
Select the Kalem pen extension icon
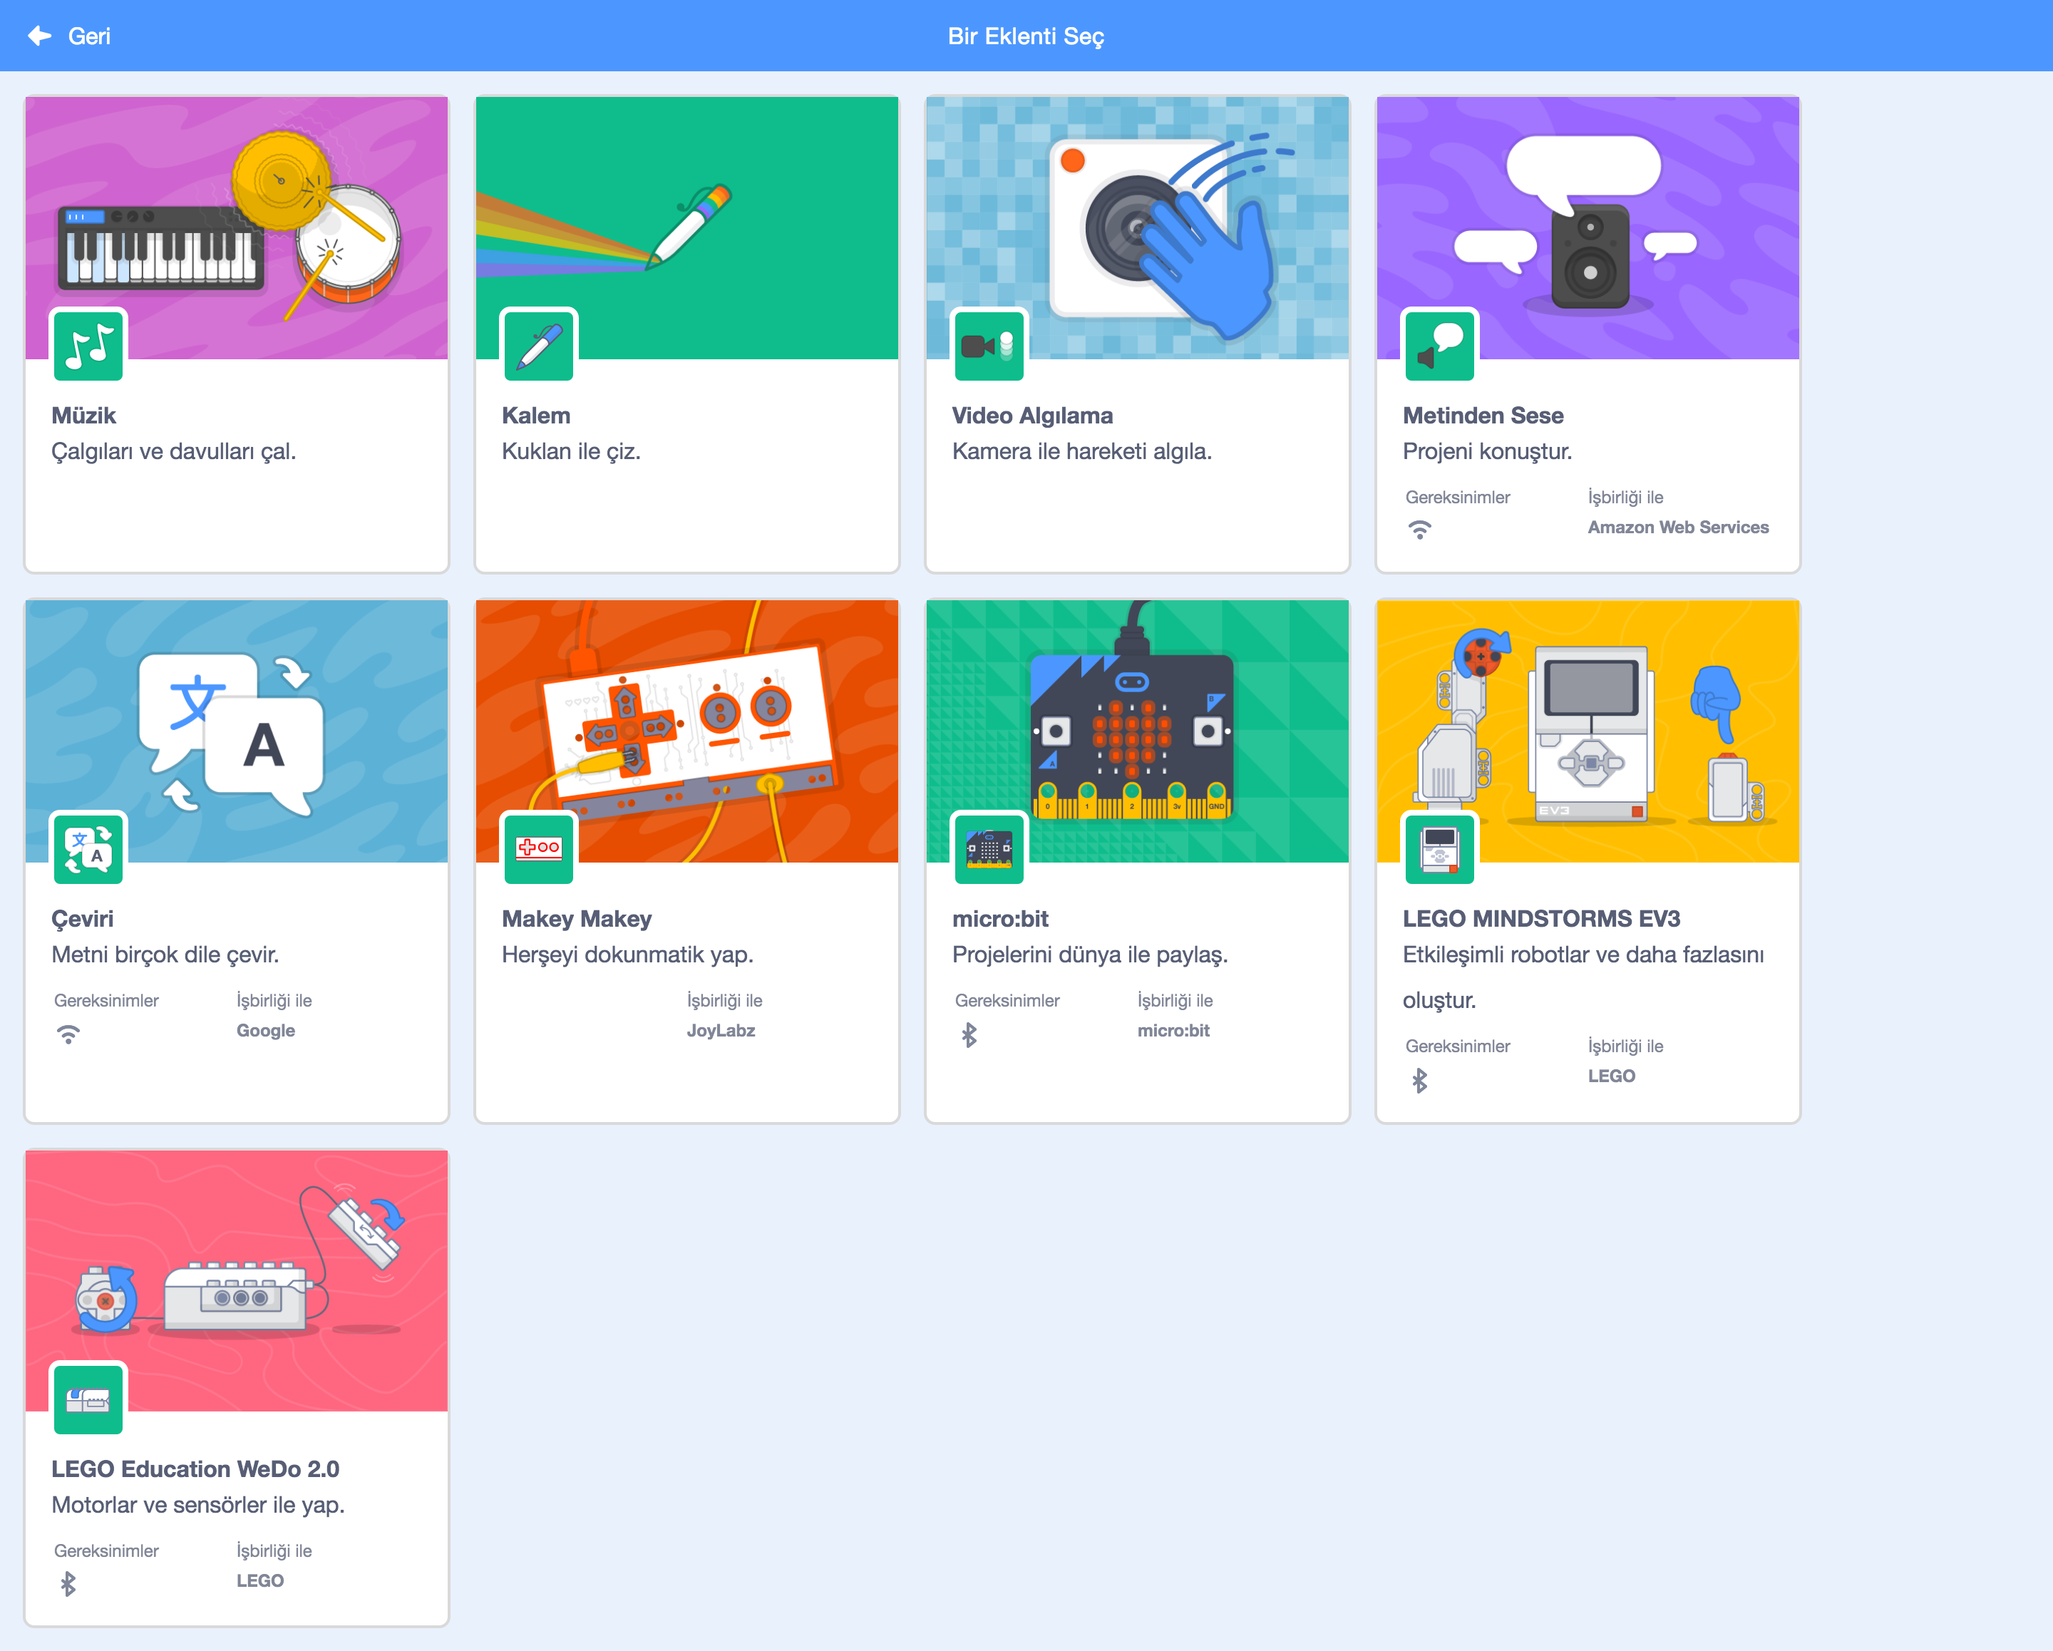(x=539, y=345)
